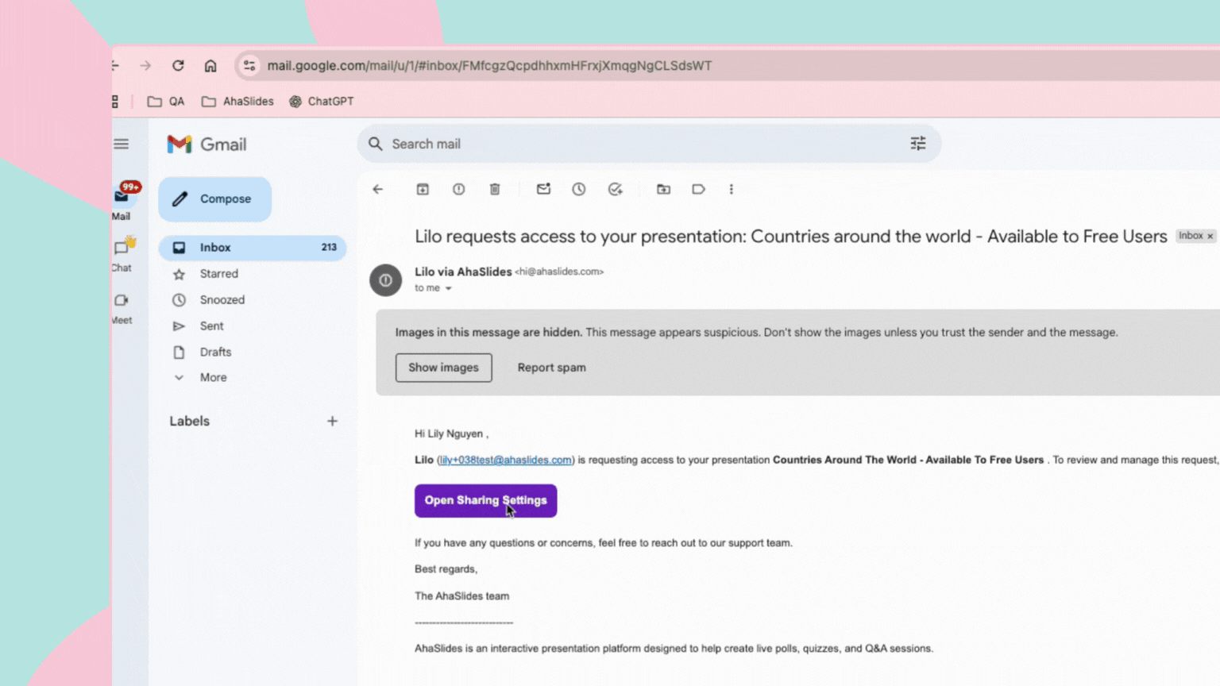The width and height of the screenshot is (1220, 686).
Task: Open the AhaSlides bookmark folder
Action: coord(237,102)
